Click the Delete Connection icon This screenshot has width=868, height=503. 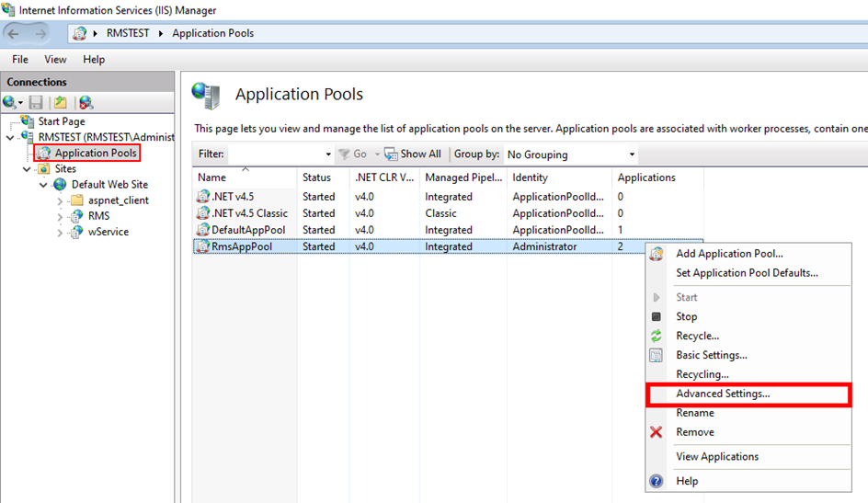86,102
